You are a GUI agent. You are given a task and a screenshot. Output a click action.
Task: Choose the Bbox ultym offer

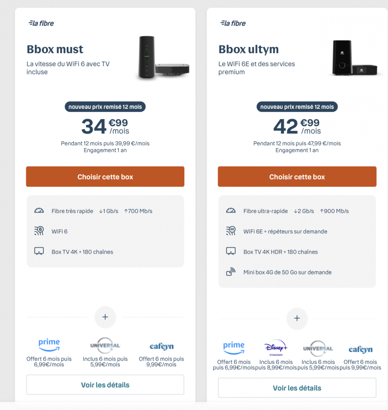point(297,177)
